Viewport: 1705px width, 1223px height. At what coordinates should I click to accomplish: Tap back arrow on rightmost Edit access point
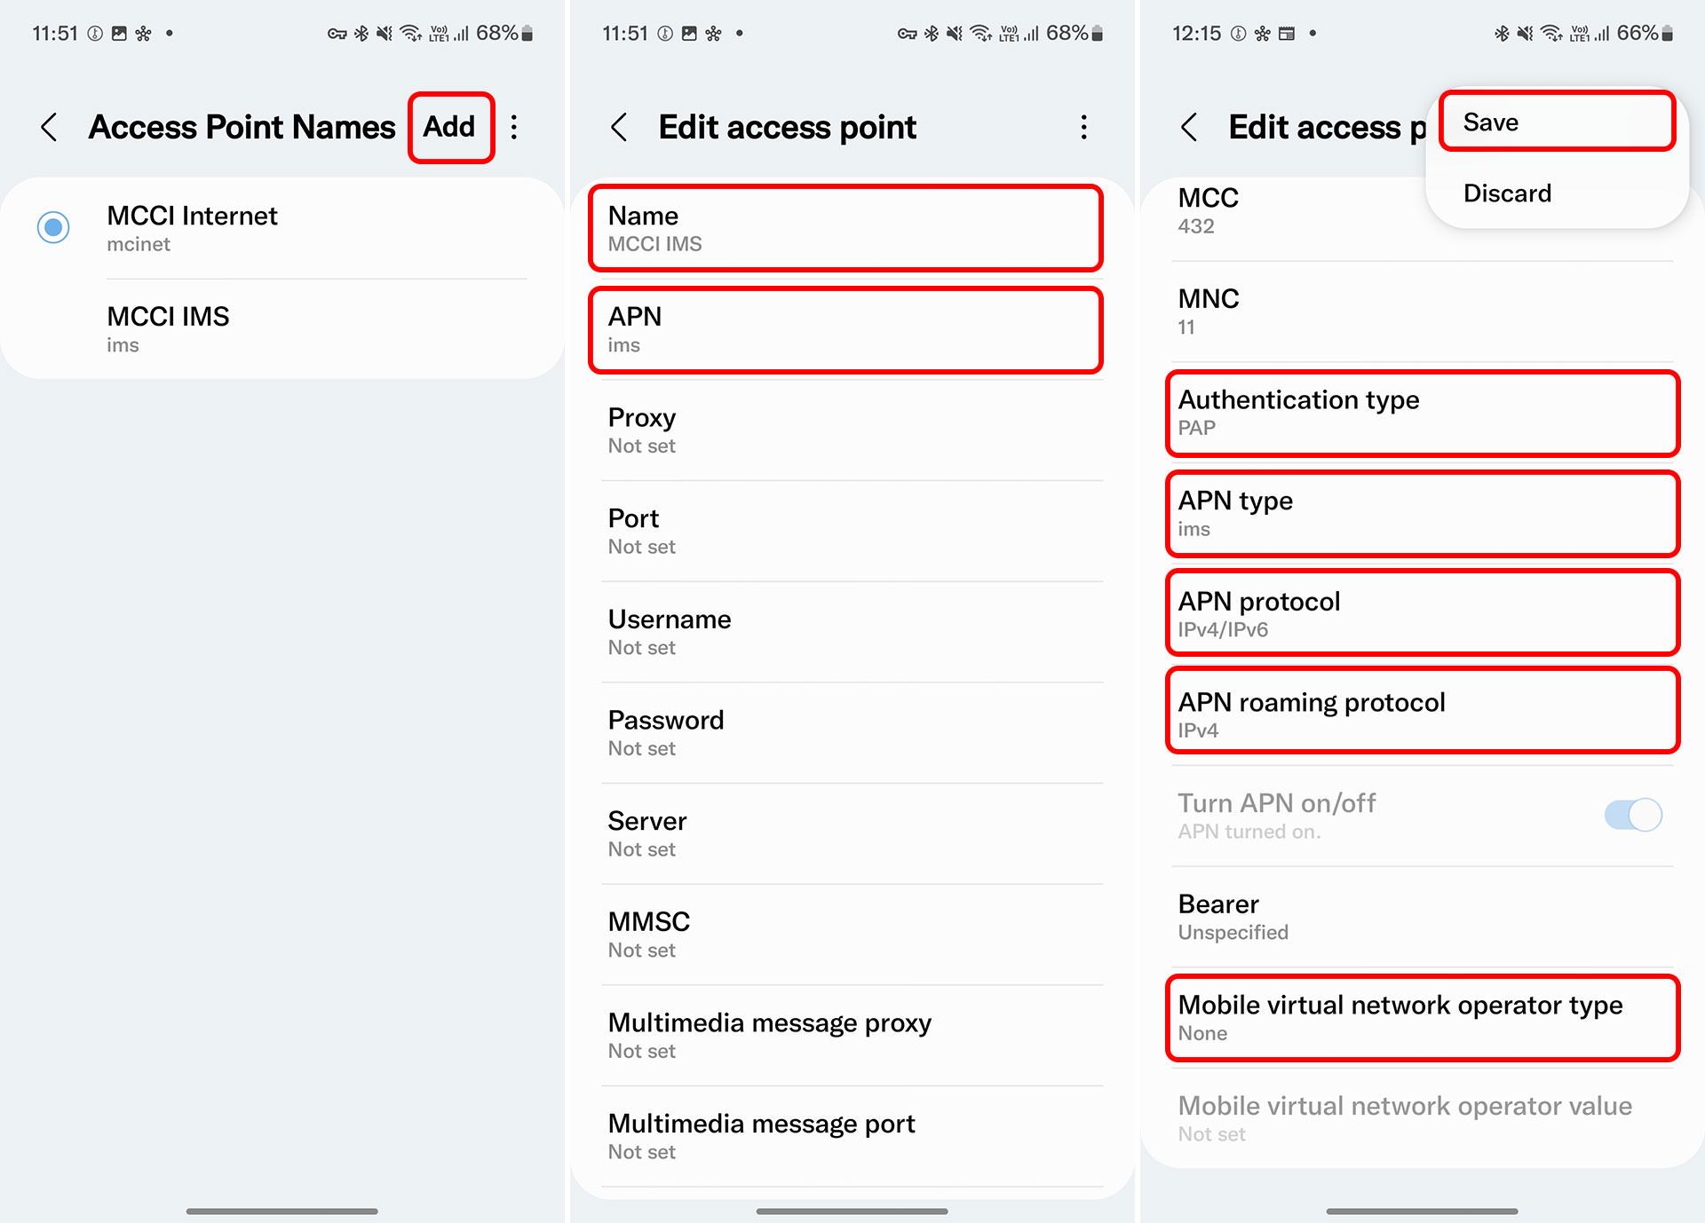tap(1190, 127)
